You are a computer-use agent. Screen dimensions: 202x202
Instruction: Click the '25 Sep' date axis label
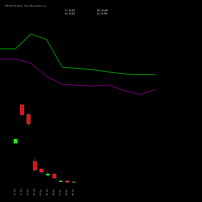pyautogui.click(x=40, y=192)
